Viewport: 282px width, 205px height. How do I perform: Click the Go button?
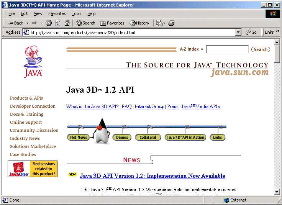pyautogui.click(x=251, y=32)
